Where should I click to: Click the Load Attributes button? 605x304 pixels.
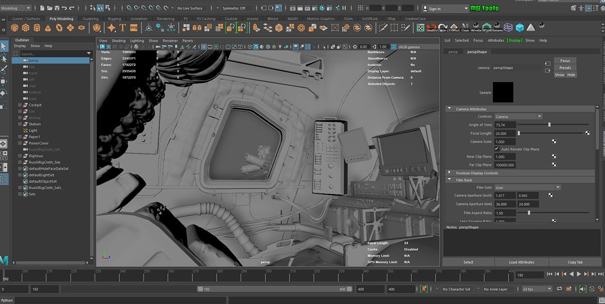pyautogui.click(x=521, y=262)
